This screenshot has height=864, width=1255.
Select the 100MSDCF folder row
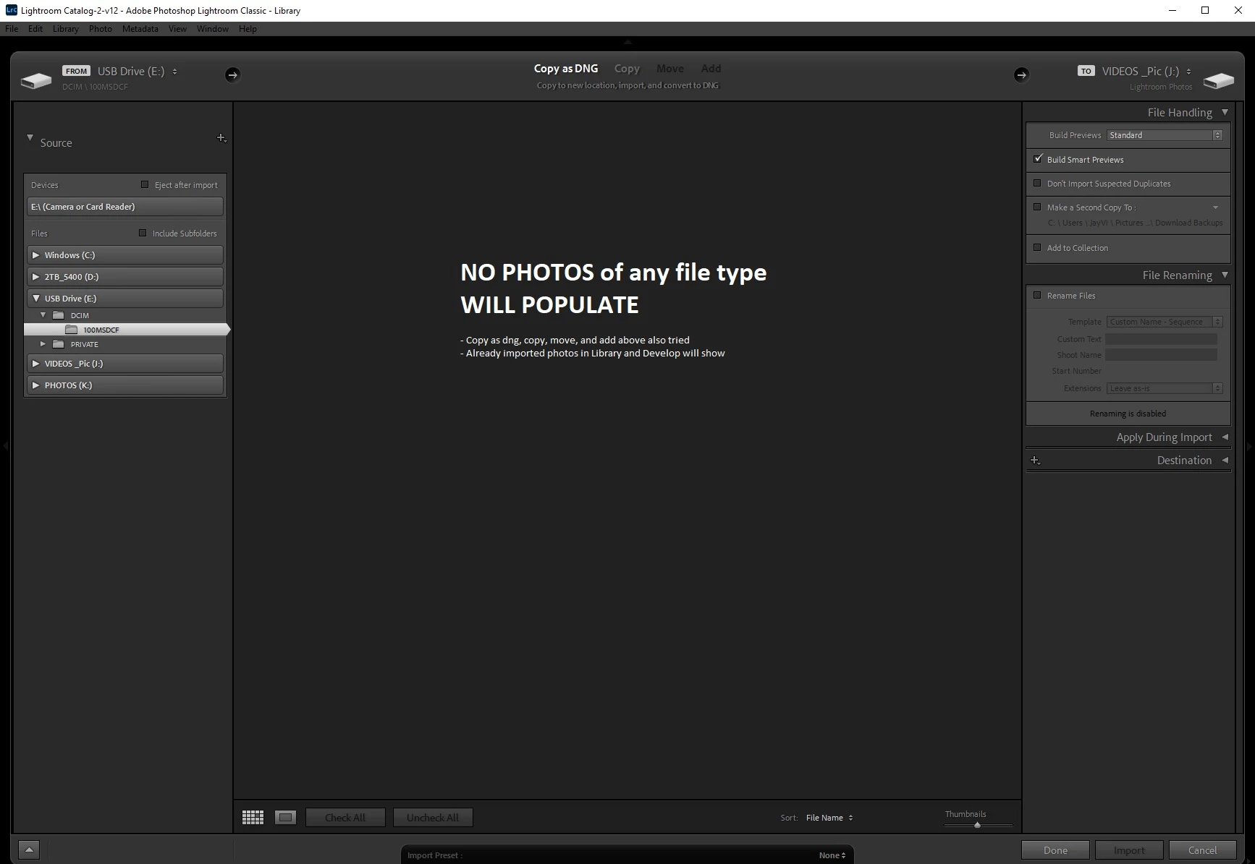coord(127,330)
